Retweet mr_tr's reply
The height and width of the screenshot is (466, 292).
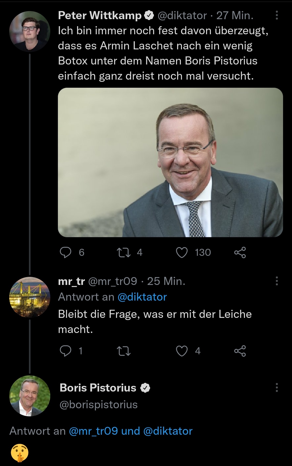[x=123, y=351]
